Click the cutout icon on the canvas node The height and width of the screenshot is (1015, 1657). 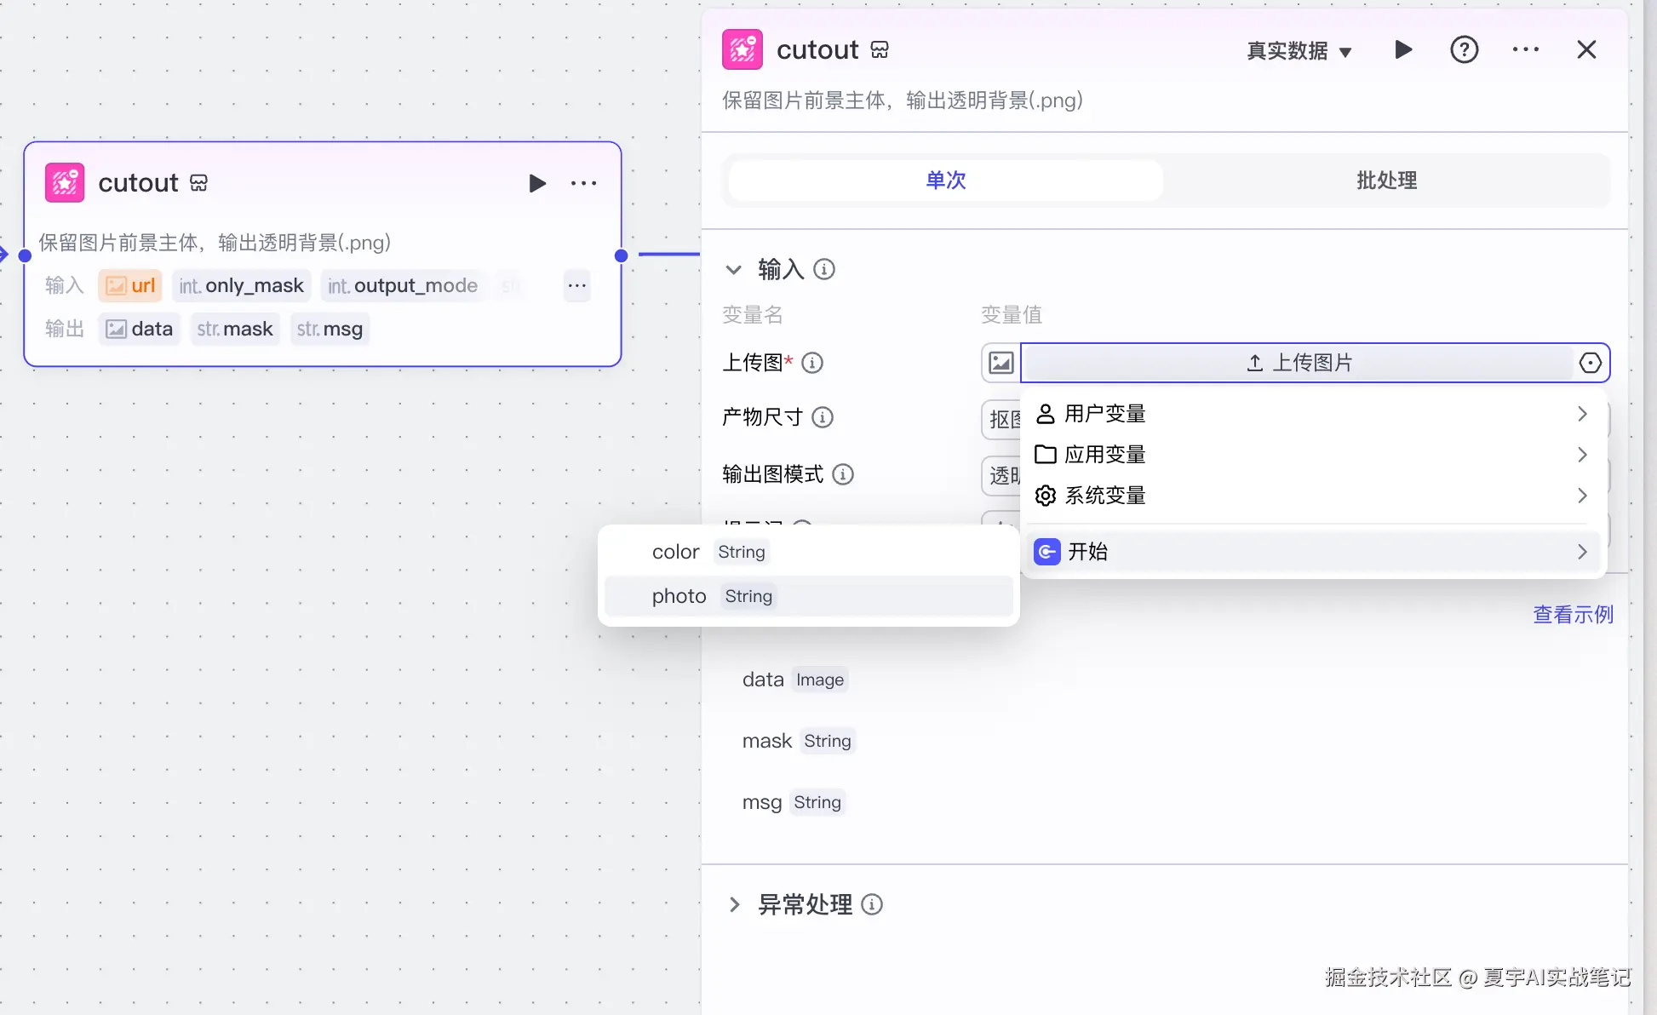click(65, 182)
